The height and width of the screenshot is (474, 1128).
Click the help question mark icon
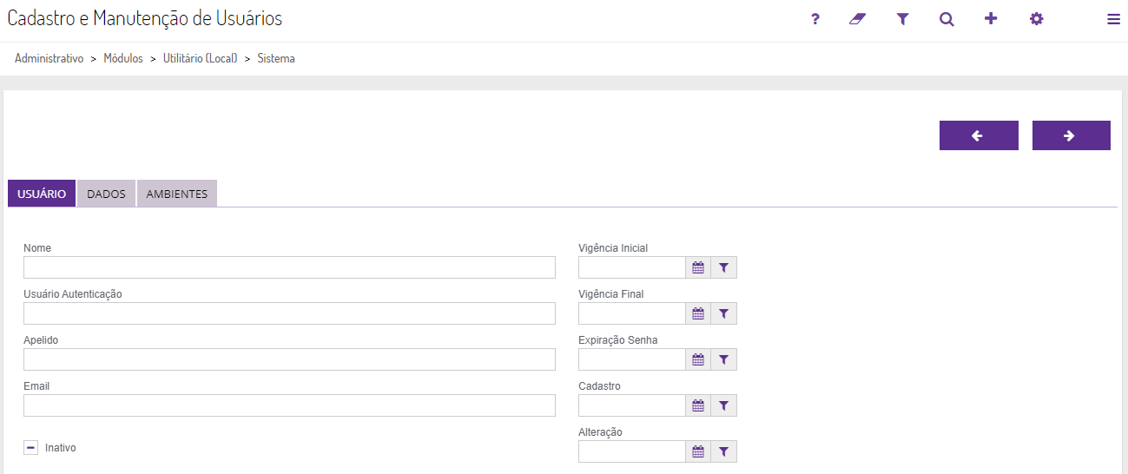(815, 19)
